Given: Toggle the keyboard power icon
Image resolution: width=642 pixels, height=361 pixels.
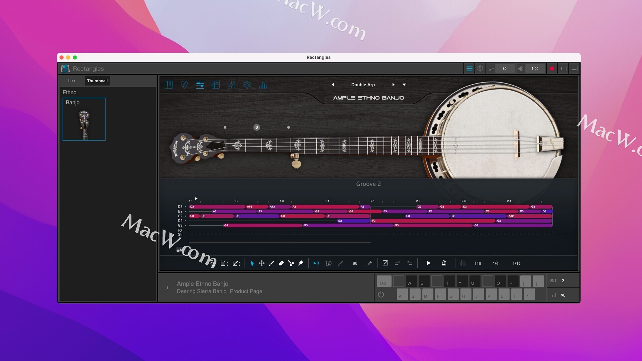Looking at the screenshot, I should (x=381, y=294).
